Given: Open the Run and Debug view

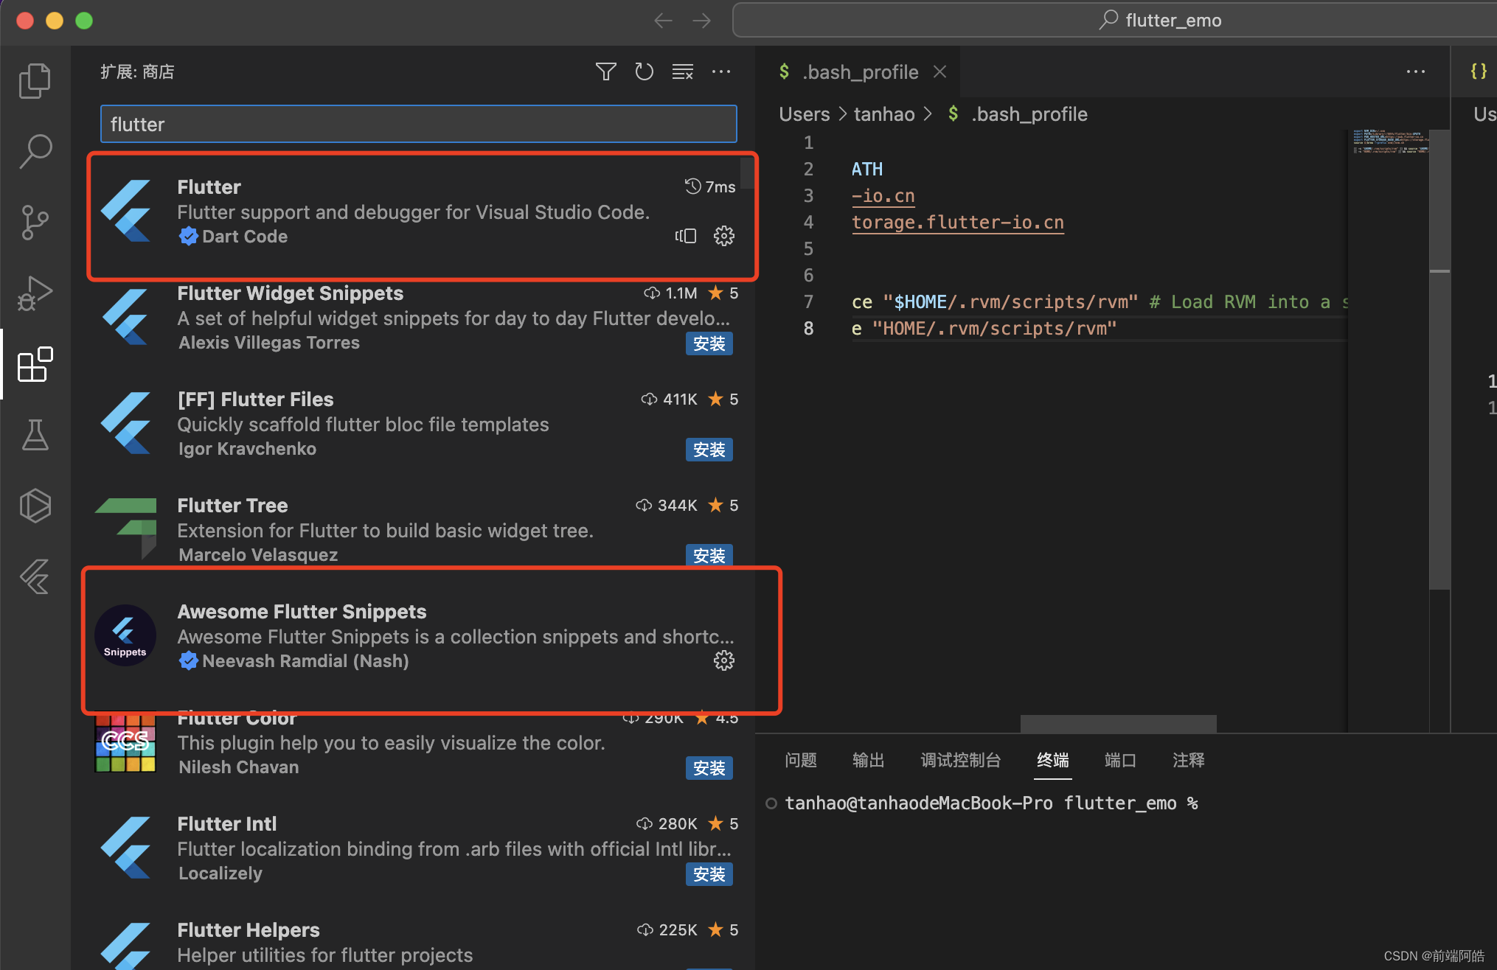Looking at the screenshot, I should coord(35,293).
